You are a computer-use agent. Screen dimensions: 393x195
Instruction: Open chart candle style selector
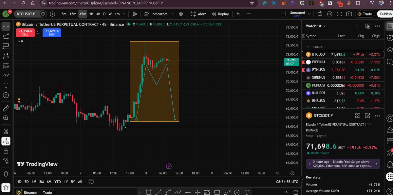click(x=135, y=14)
